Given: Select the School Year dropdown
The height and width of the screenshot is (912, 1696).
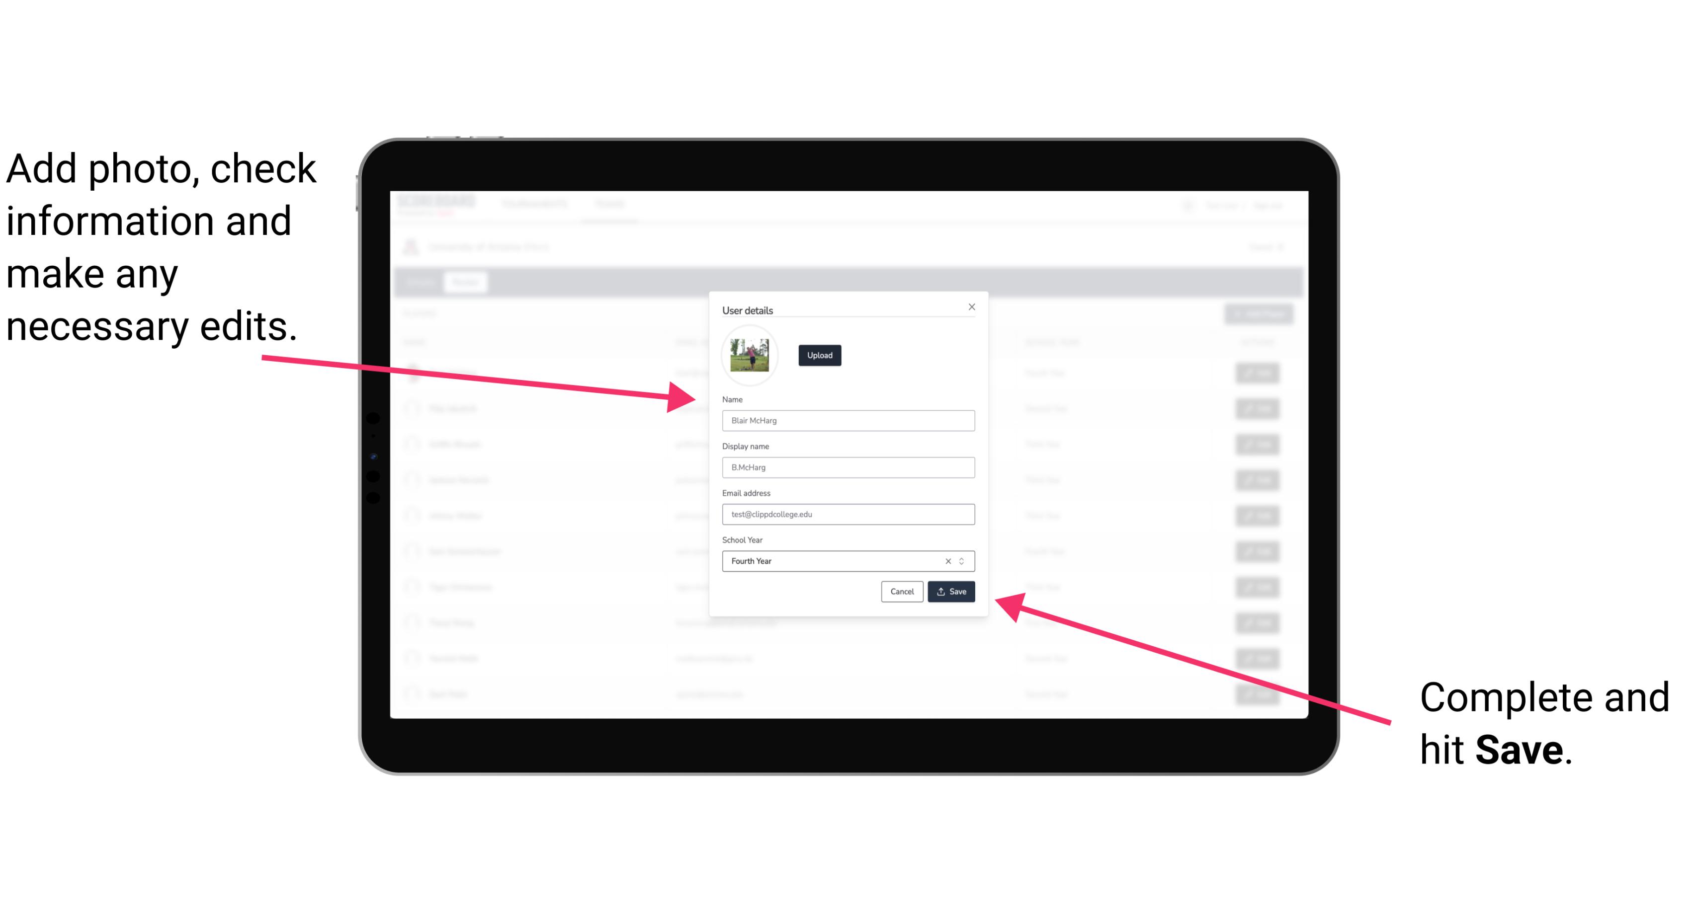Looking at the screenshot, I should click(x=848, y=560).
